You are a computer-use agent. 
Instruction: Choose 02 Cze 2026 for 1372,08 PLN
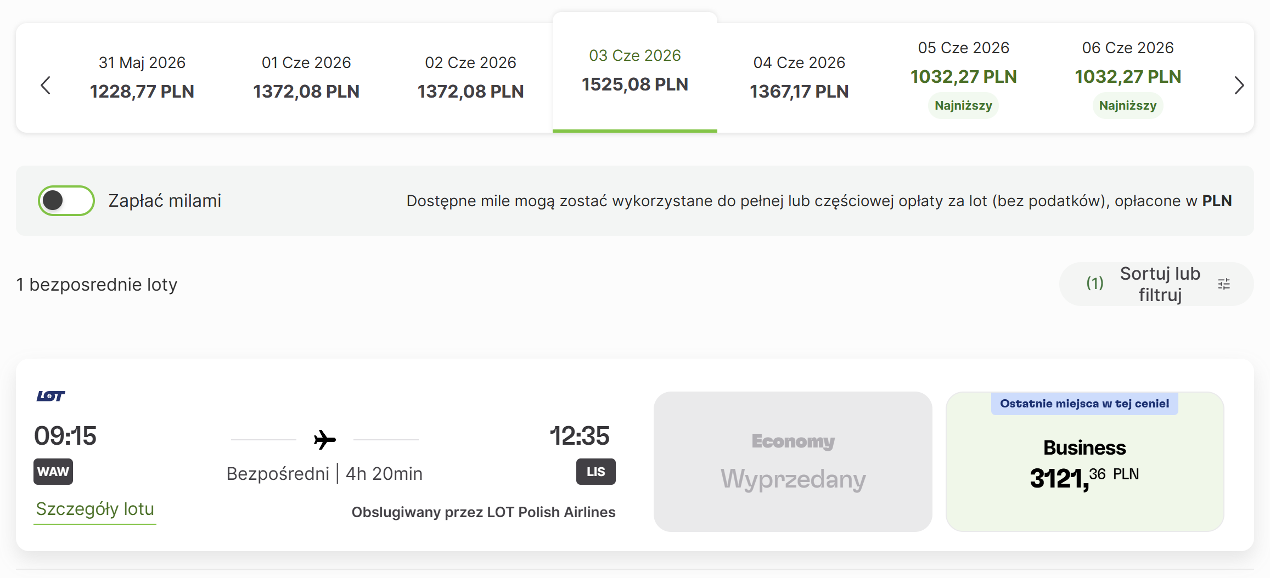coord(470,77)
